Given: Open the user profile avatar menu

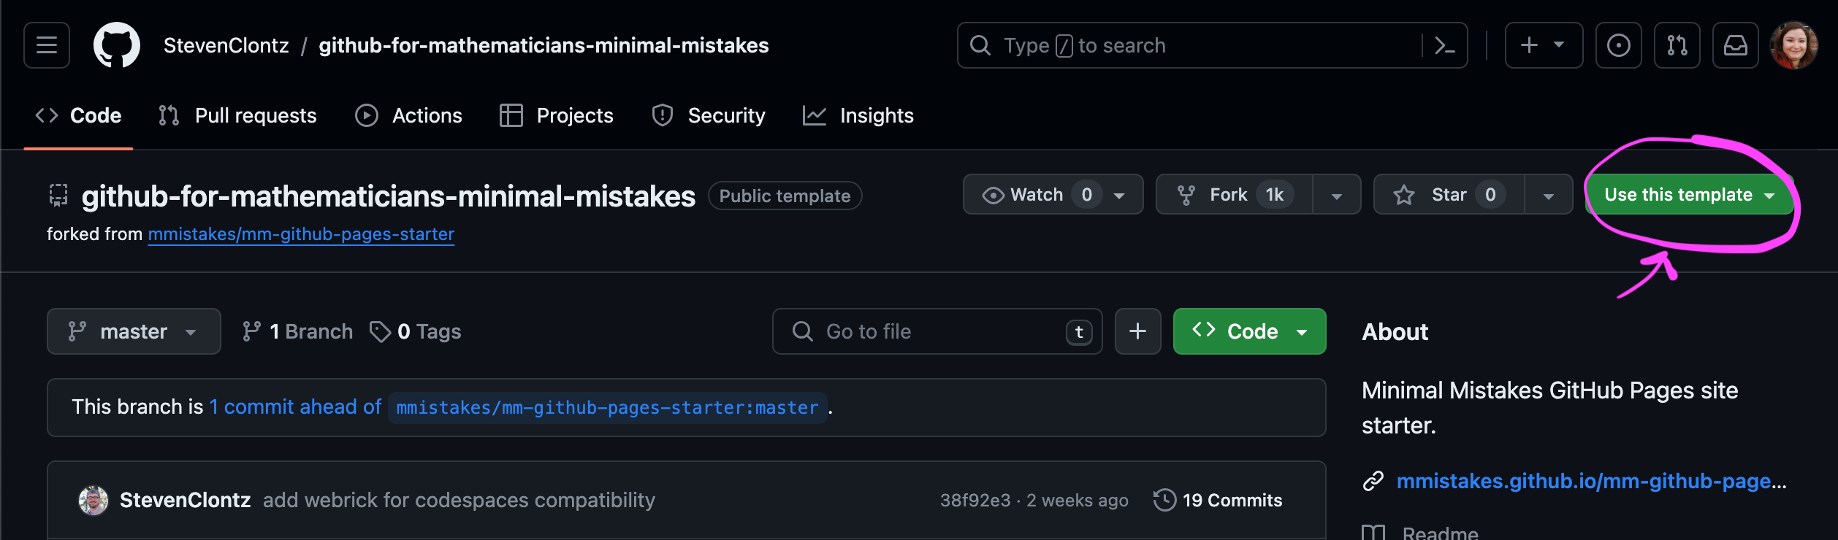Looking at the screenshot, I should pyautogui.click(x=1793, y=45).
